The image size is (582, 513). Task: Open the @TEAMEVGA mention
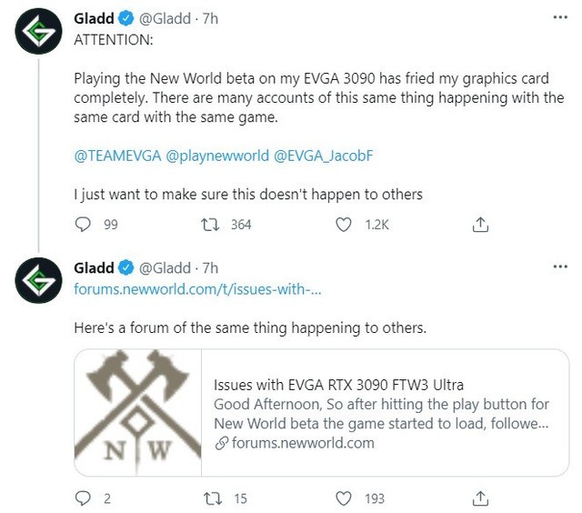click(117, 156)
